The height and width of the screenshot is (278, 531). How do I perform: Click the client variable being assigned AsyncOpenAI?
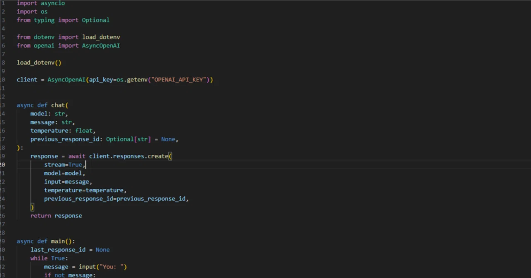(27, 80)
